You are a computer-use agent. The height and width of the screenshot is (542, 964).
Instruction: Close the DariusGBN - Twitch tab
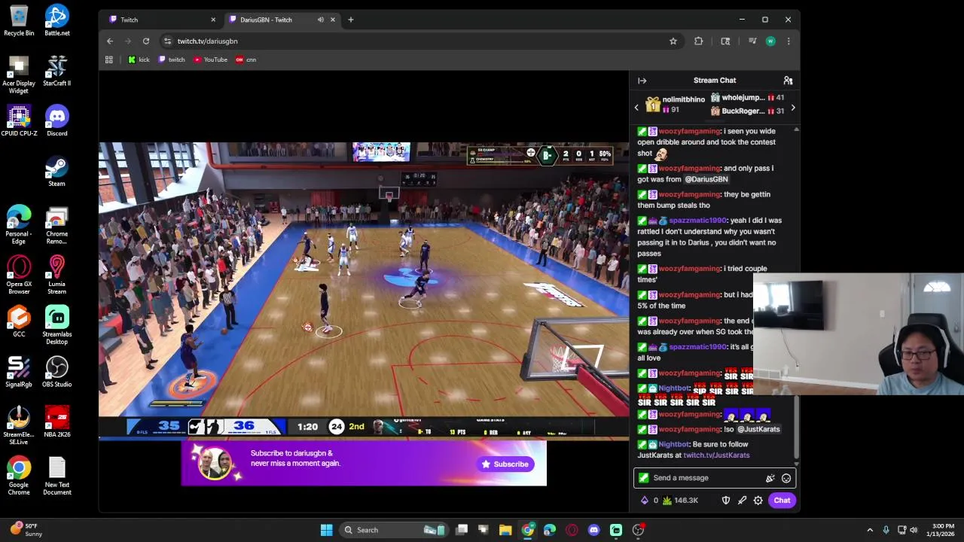(x=332, y=20)
